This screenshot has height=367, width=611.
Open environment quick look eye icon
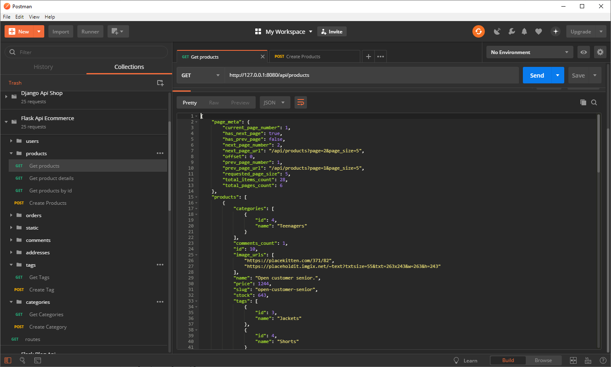583,52
